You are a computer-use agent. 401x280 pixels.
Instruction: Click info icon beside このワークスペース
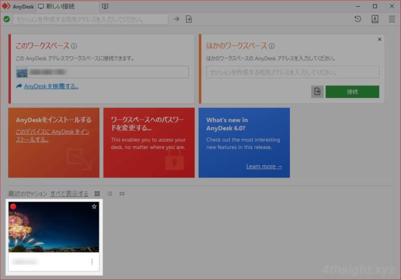point(74,46)
